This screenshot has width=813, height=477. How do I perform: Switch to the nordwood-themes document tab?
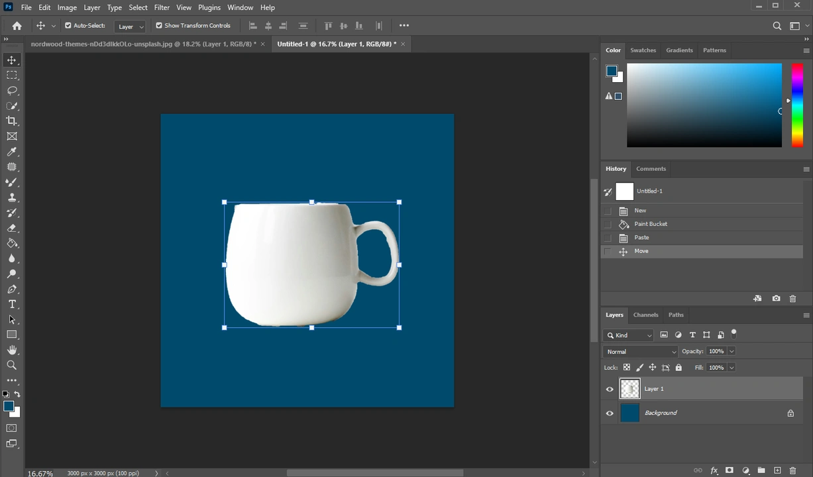144,44
